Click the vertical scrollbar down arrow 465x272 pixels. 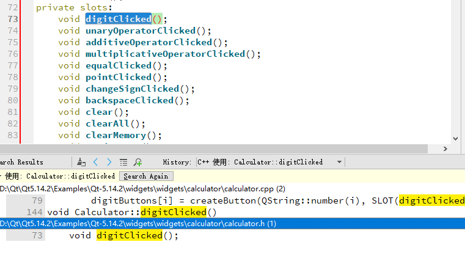click(455, 139)
